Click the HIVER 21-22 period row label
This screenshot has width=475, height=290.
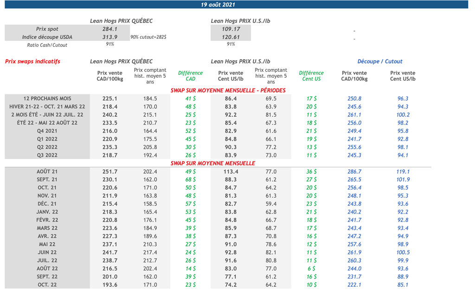[x=47, y=107]
